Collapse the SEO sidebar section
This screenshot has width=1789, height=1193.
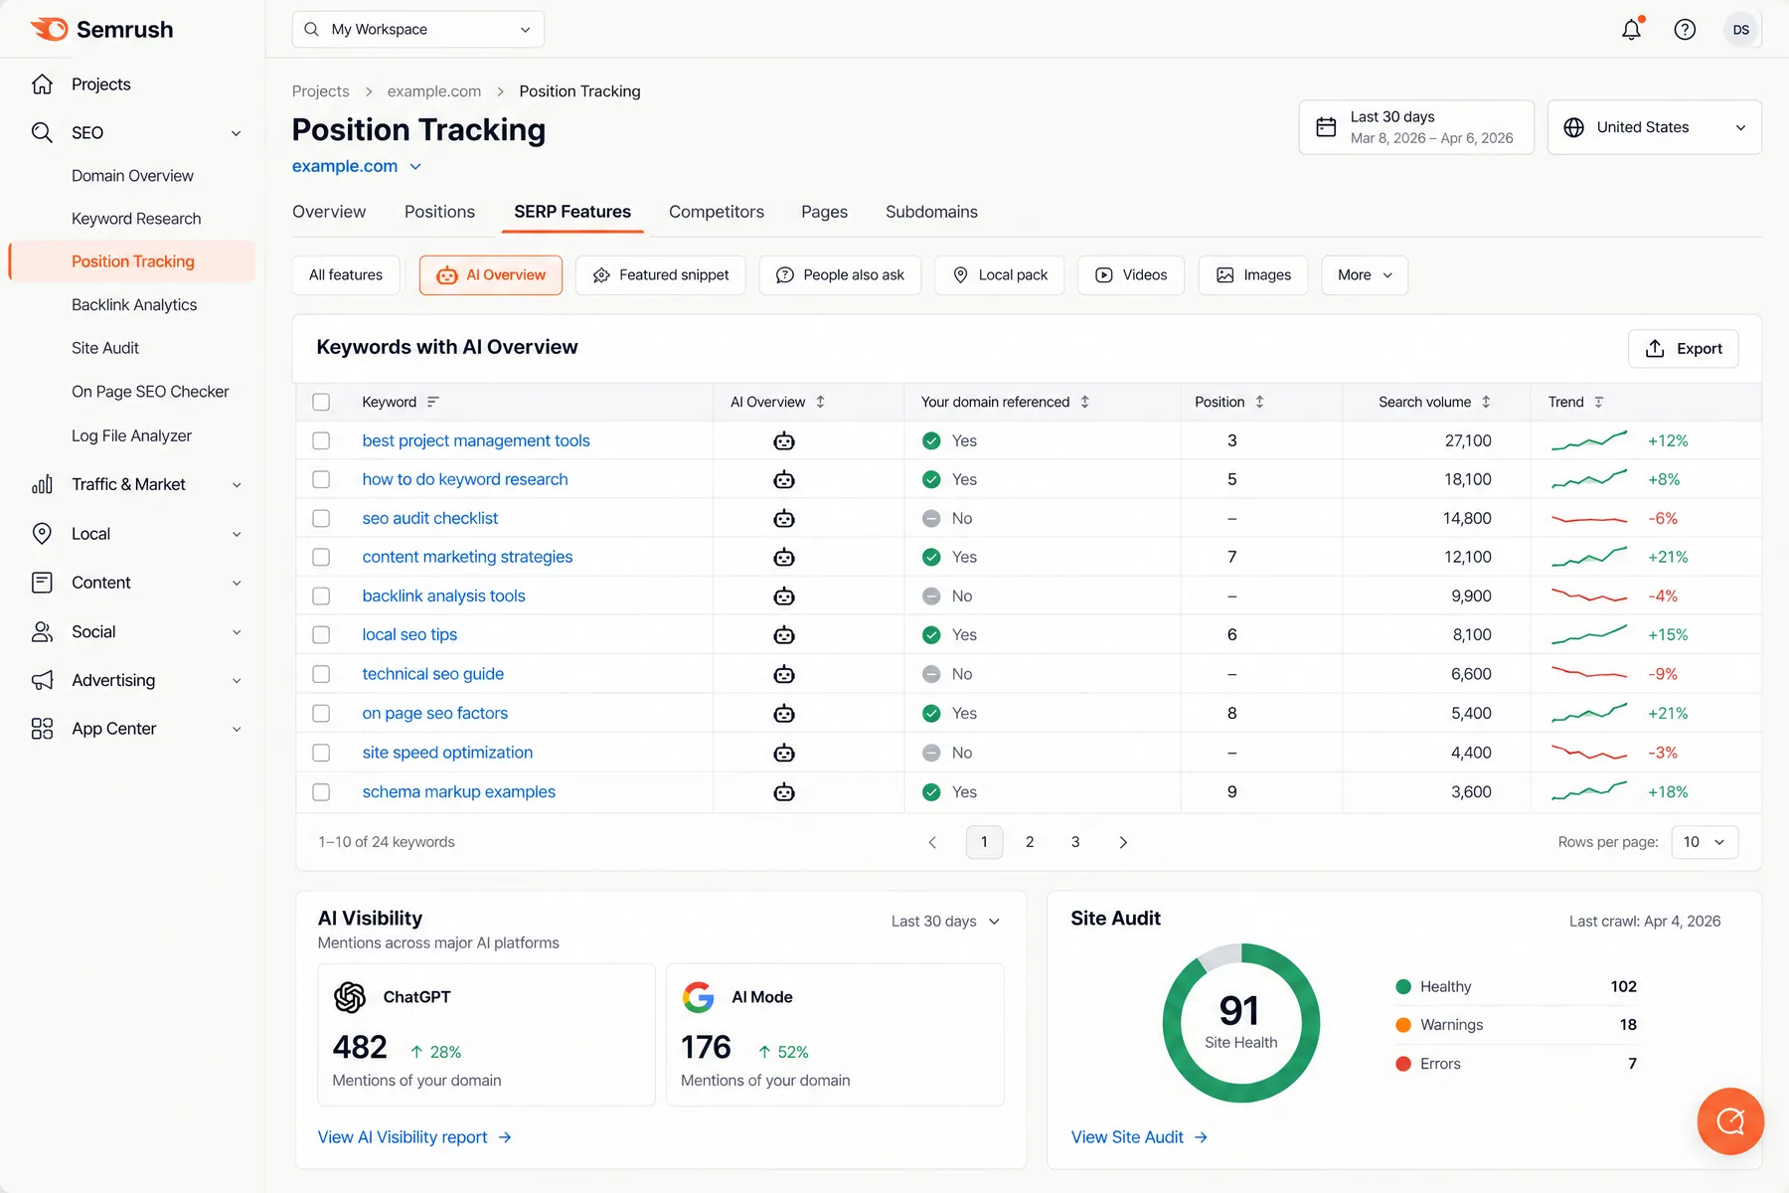click(237, 133)
